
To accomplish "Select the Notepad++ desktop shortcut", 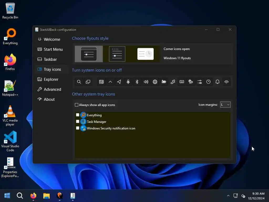I will 10,88.
